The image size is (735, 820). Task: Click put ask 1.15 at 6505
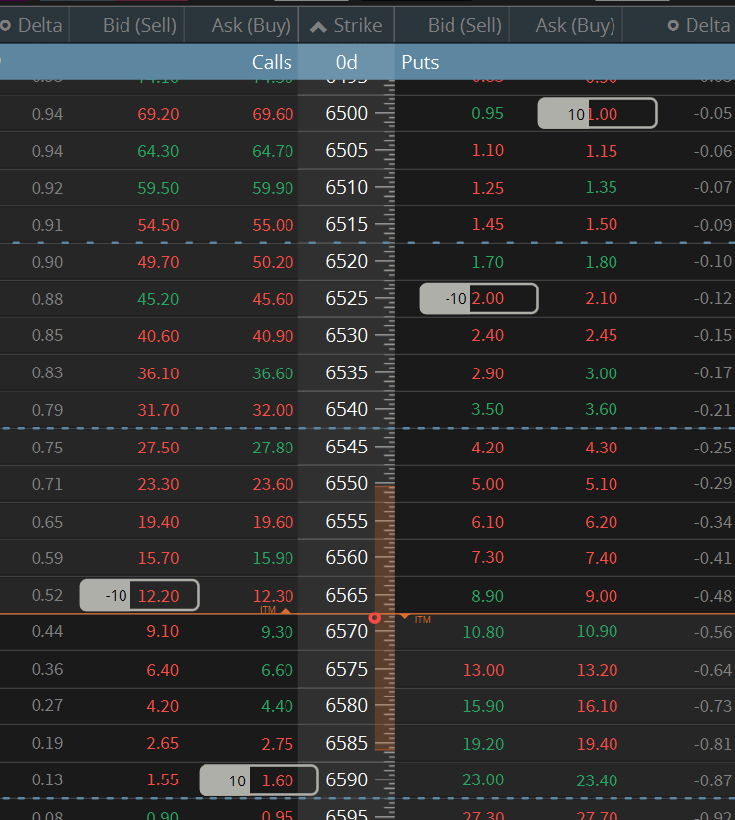click(602, 151)
